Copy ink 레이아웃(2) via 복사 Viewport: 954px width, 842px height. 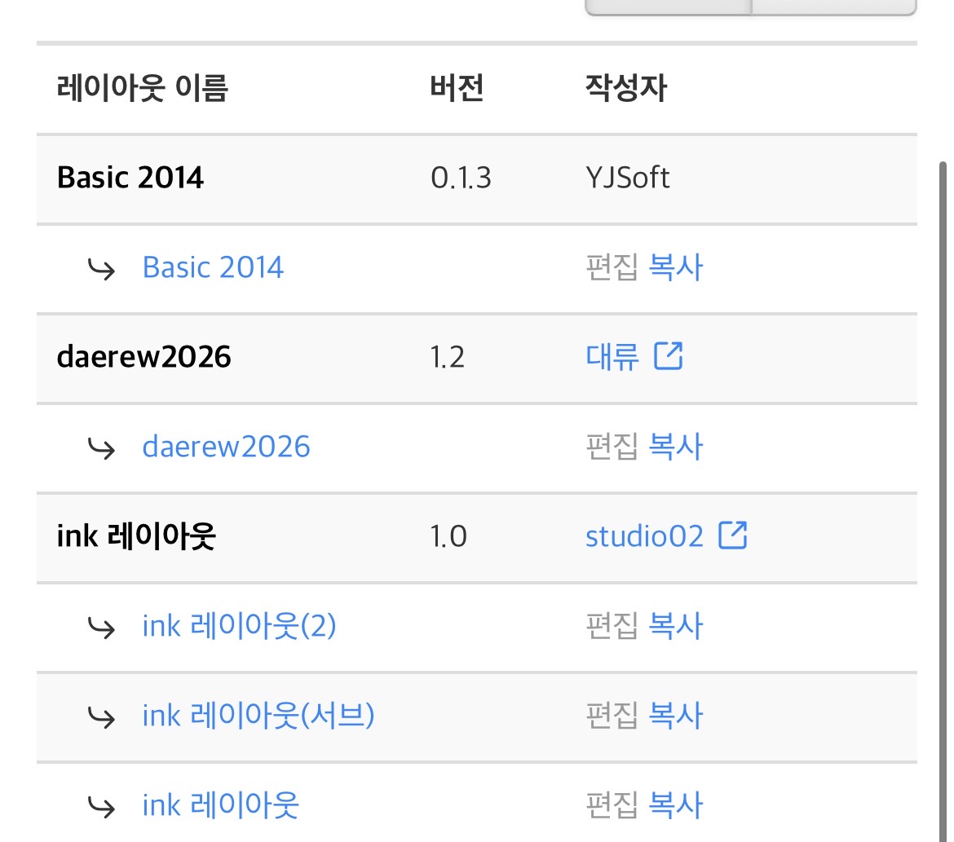676,626
